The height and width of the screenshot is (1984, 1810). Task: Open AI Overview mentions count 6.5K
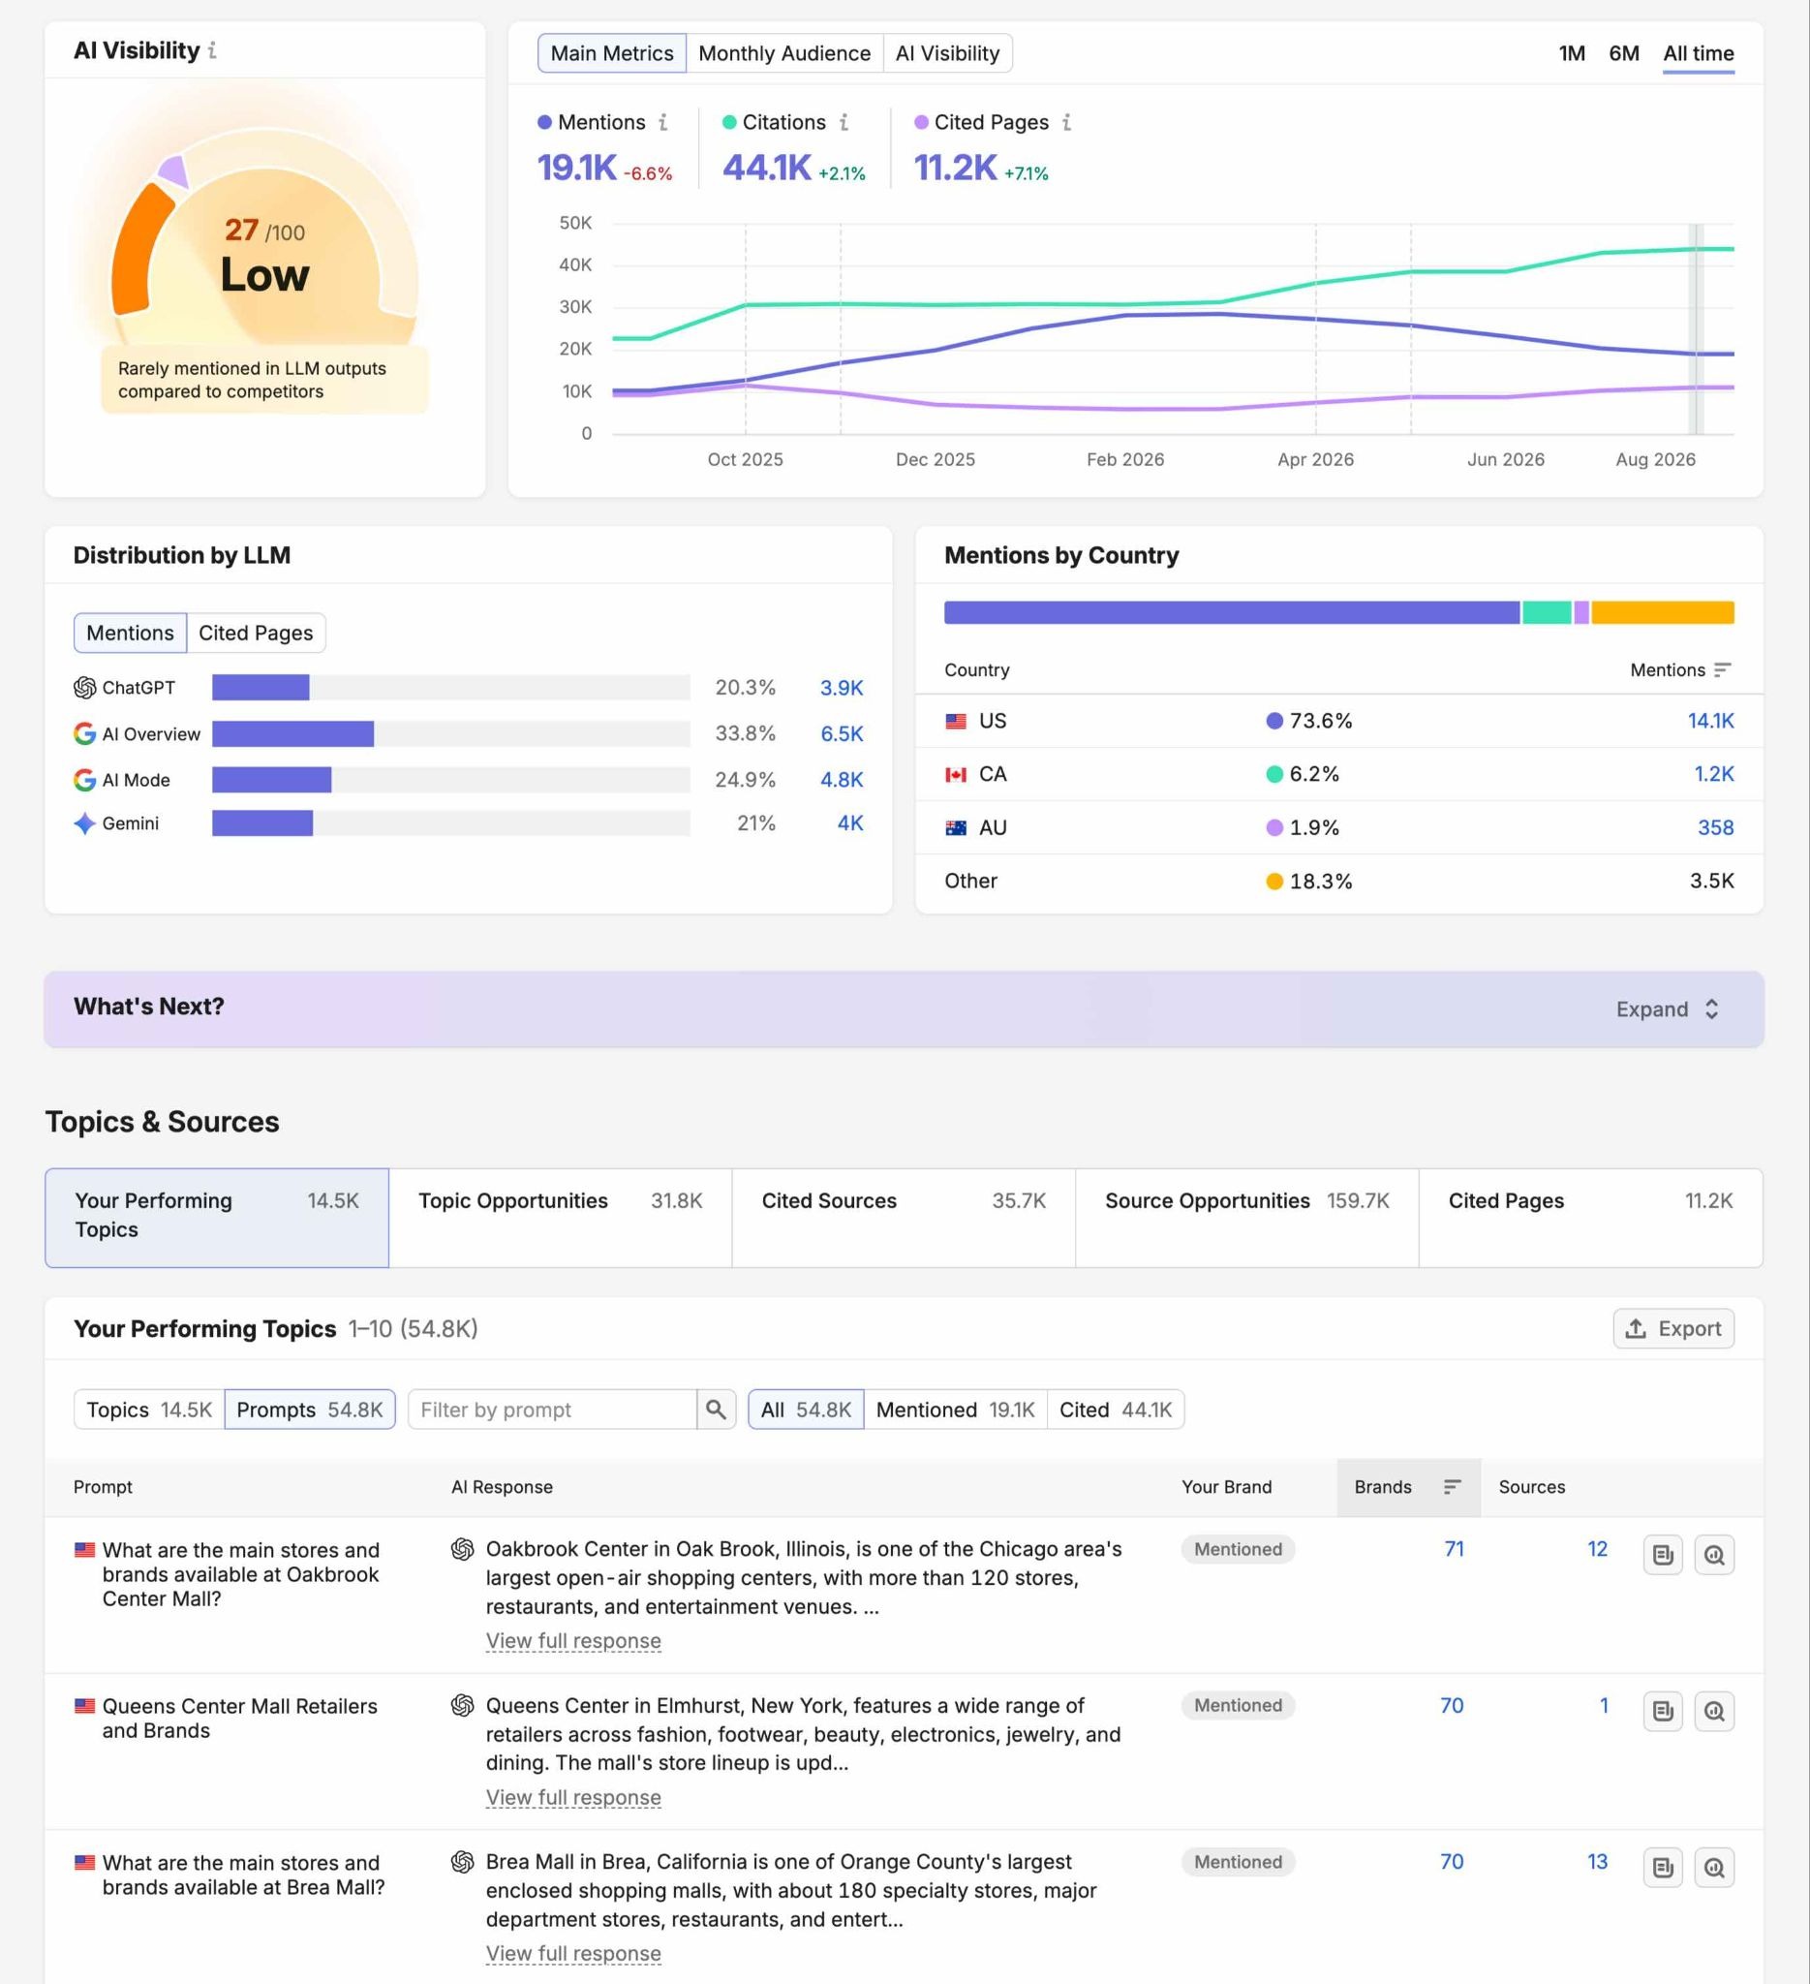tap(842, 734)
